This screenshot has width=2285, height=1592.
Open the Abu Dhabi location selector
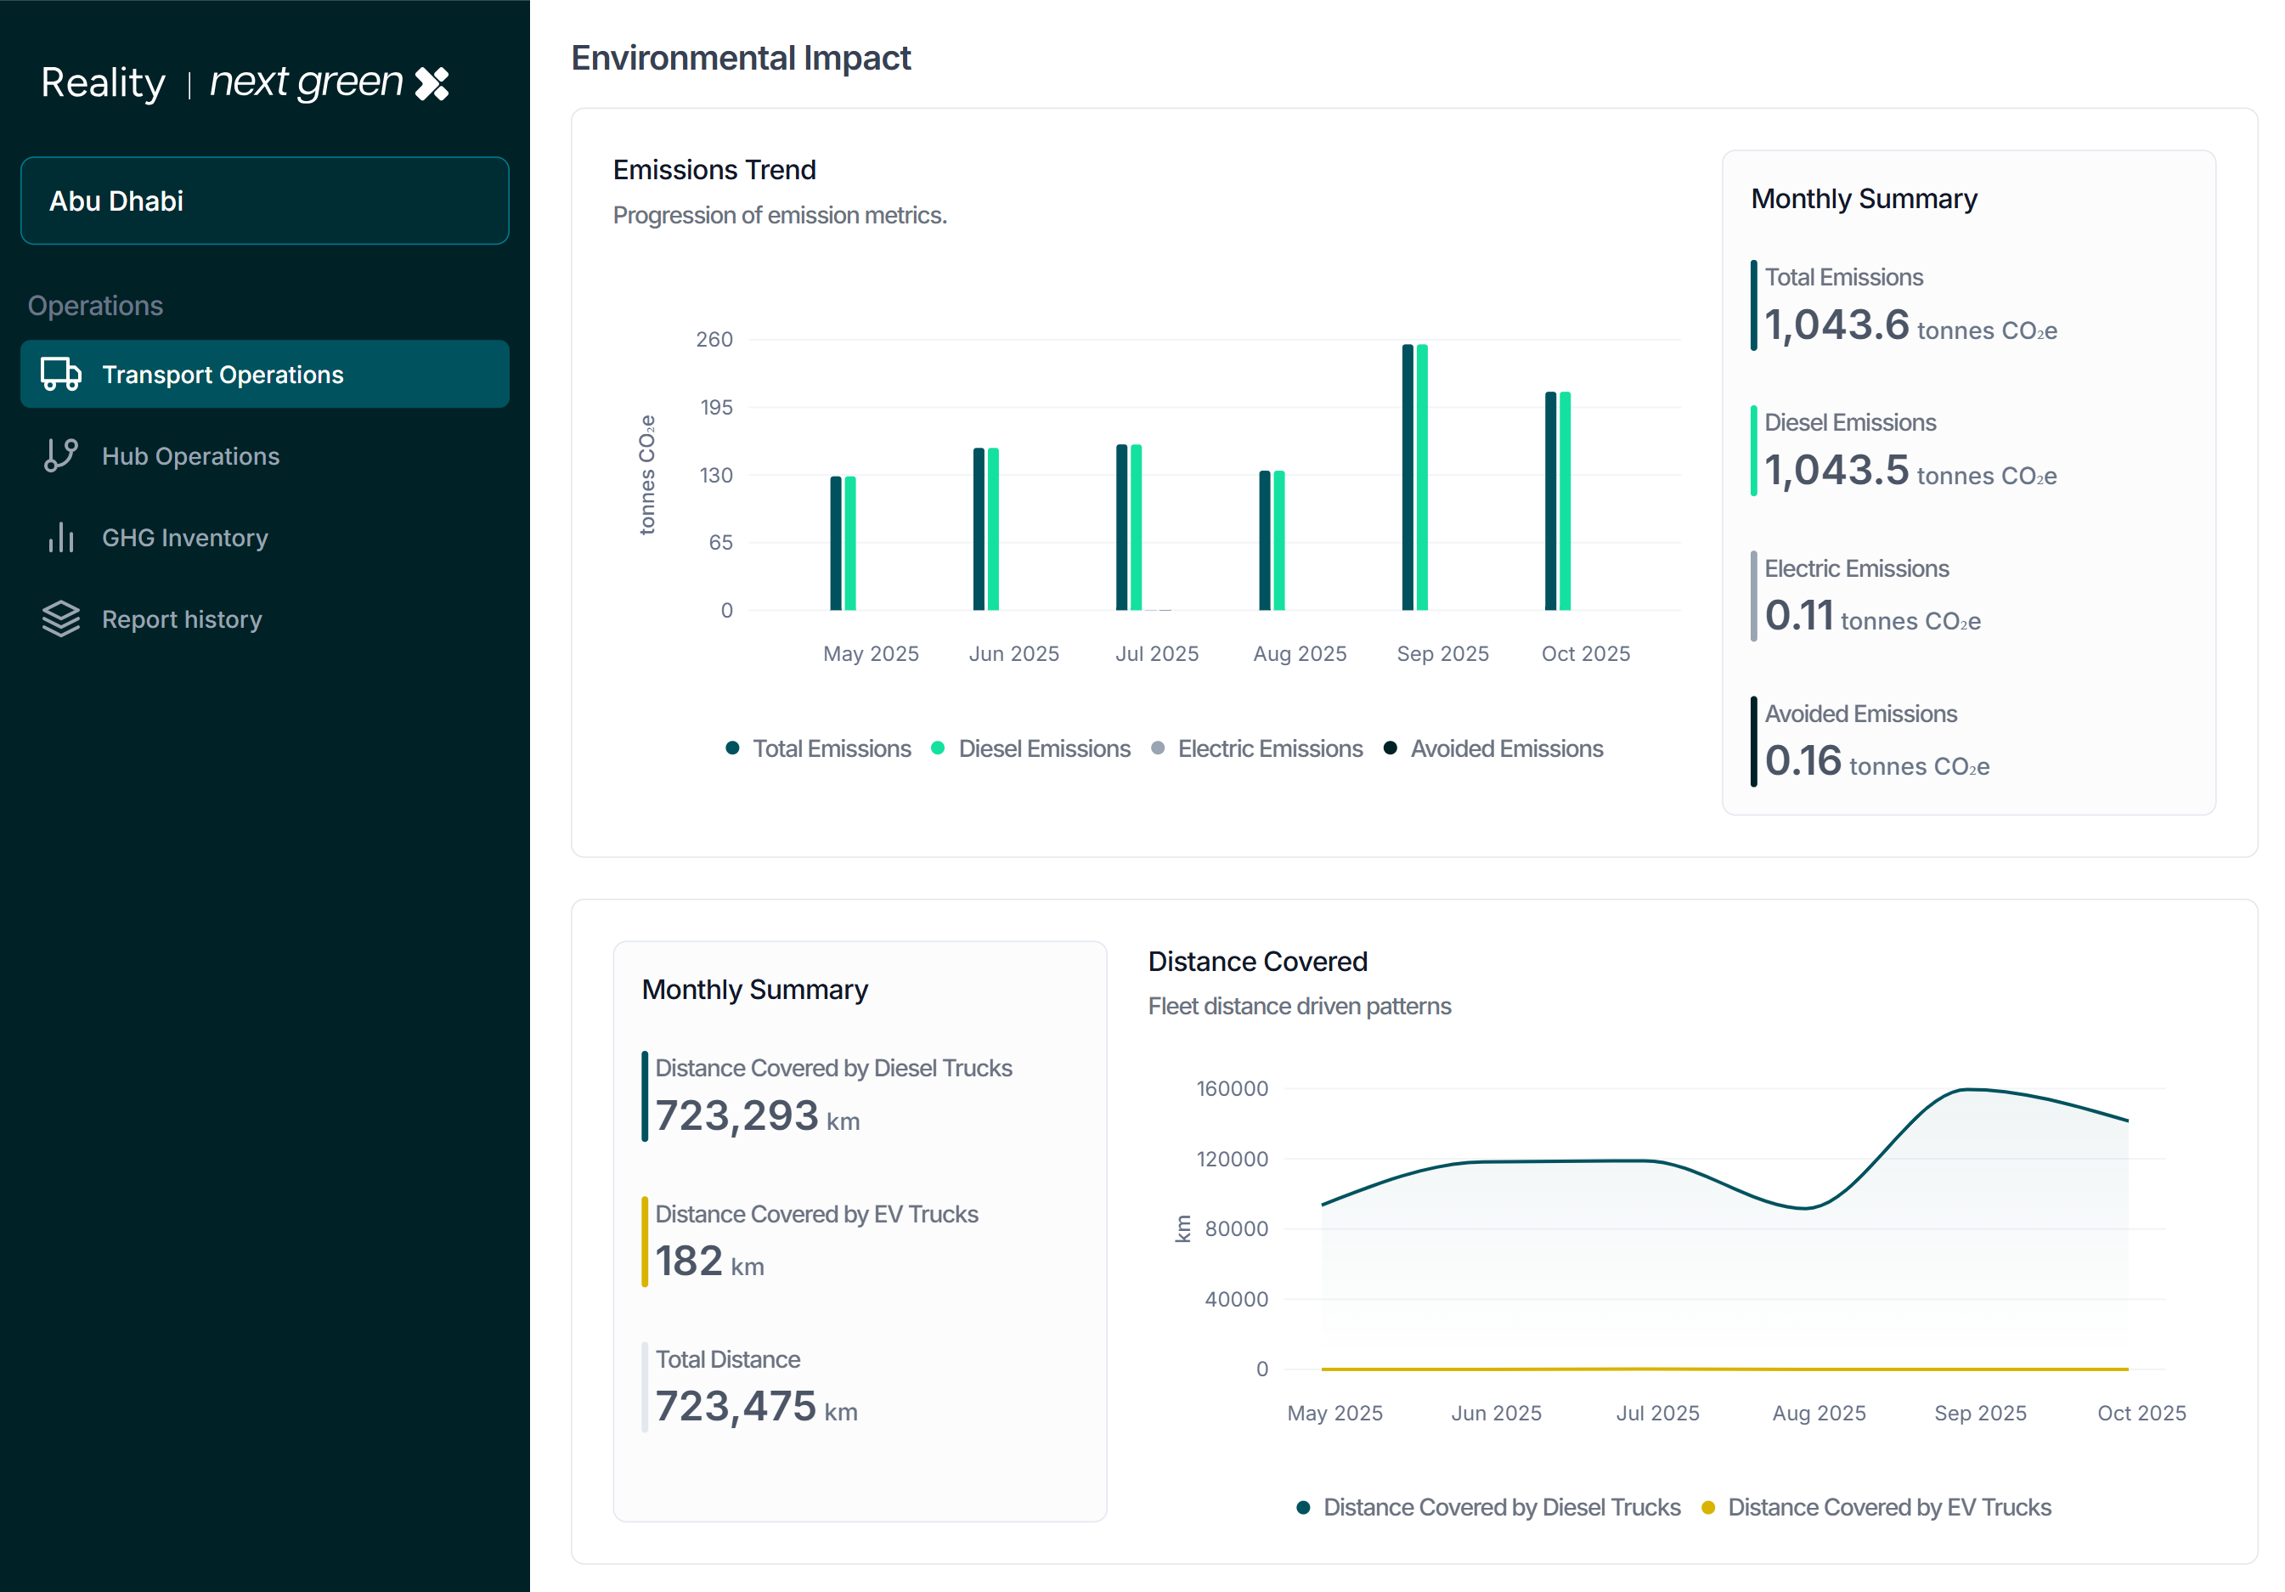265,201
